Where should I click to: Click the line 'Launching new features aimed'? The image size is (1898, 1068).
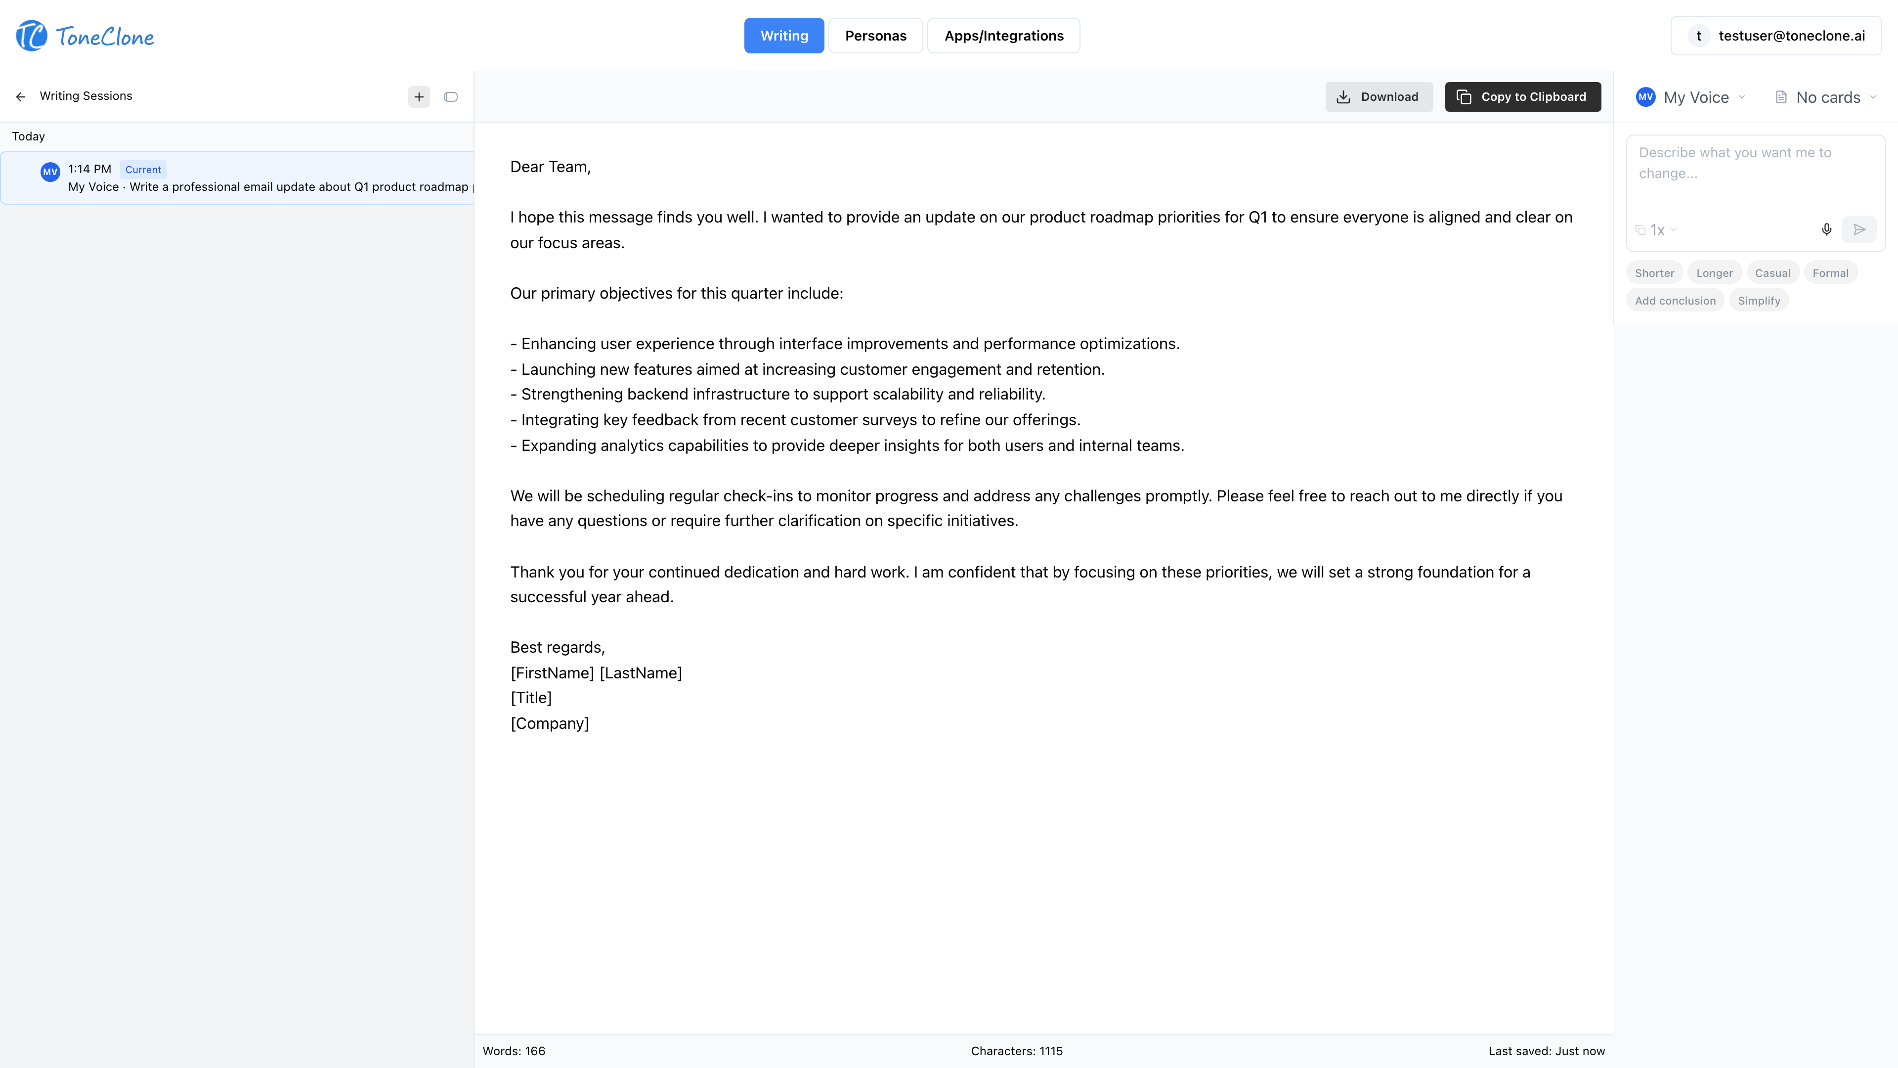click(808, 369)
